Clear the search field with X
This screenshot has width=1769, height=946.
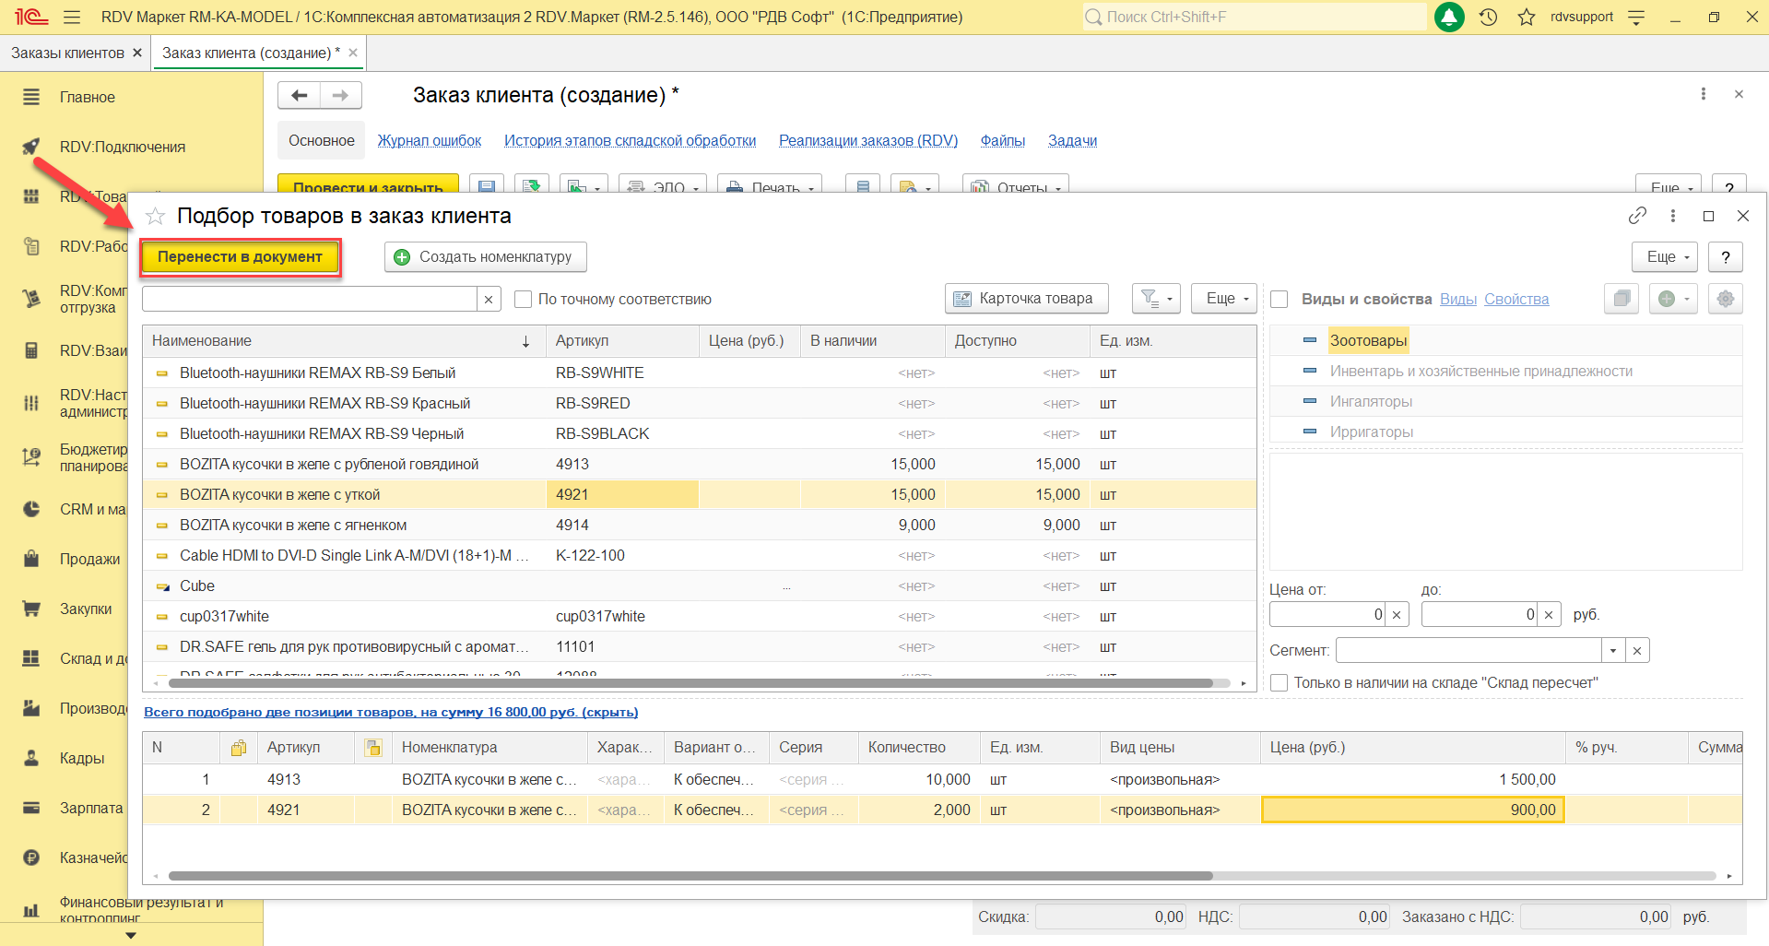click(x=489, y=300)
